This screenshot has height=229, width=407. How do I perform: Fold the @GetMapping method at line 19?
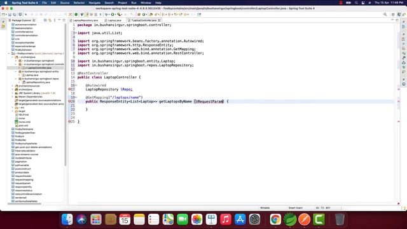76,97
